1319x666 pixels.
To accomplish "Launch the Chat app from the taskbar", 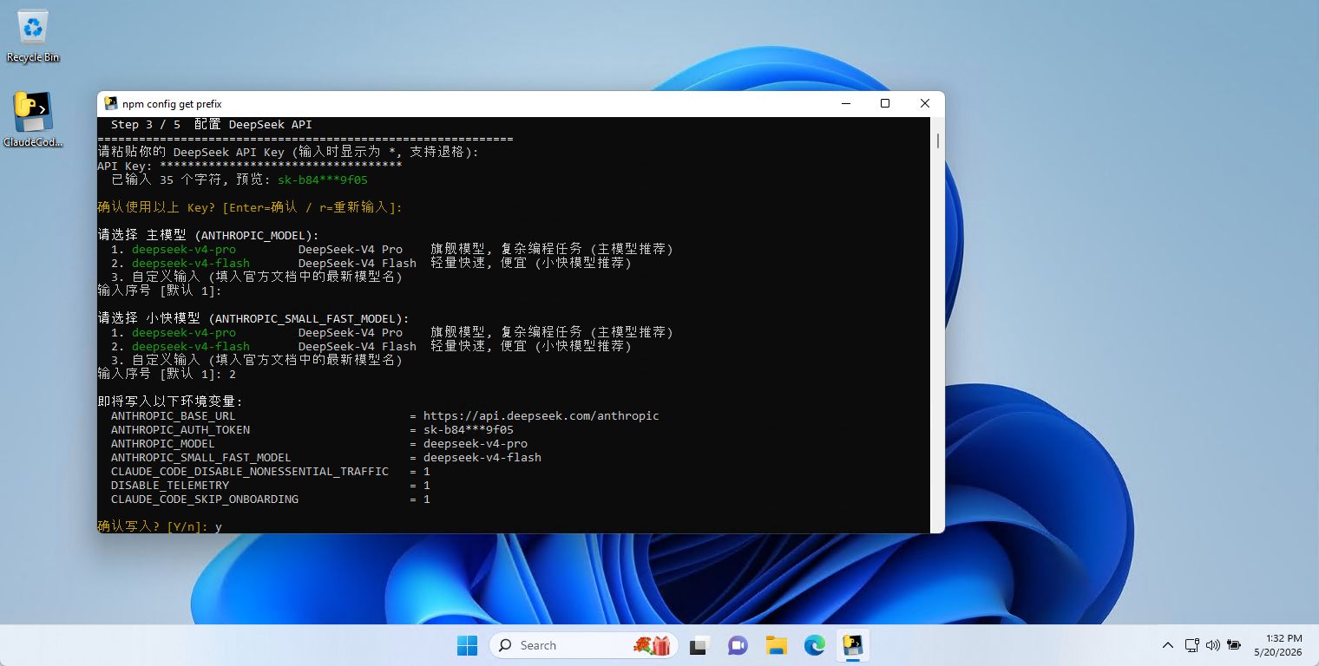I will click(738, 645).
